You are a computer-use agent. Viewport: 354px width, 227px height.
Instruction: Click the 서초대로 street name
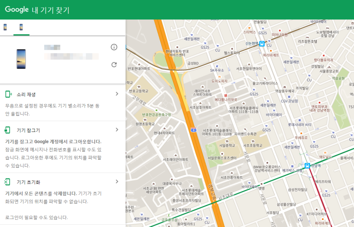pyautogui.click(x=226, y=196)
